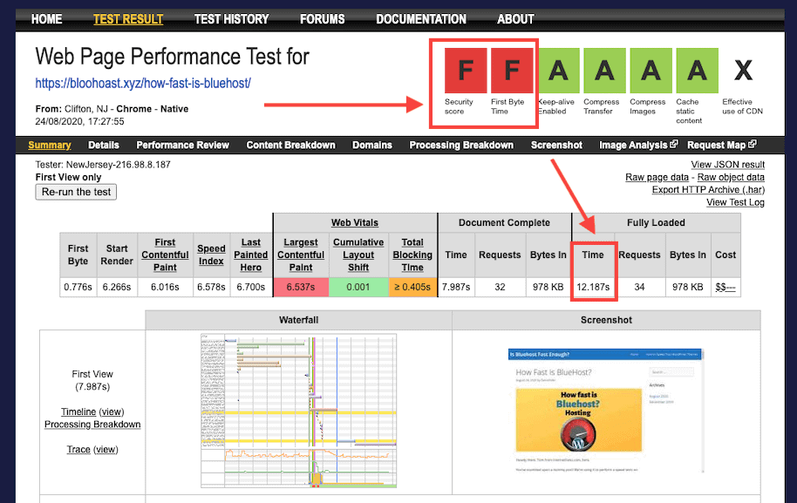Open the Performance Review tab
Viewport: 797px width, 503px height.
click(183, 145)
